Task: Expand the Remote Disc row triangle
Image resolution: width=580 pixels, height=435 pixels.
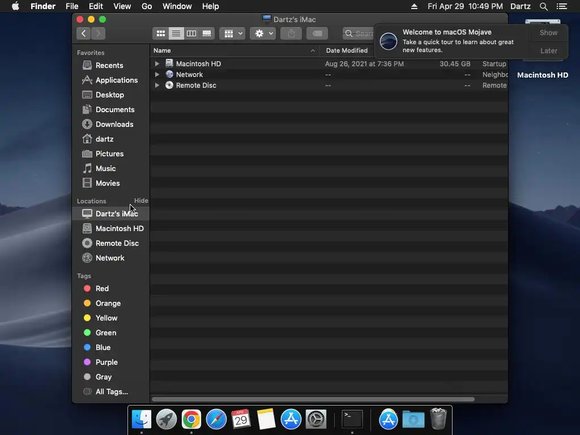Action: click(157, 85)
